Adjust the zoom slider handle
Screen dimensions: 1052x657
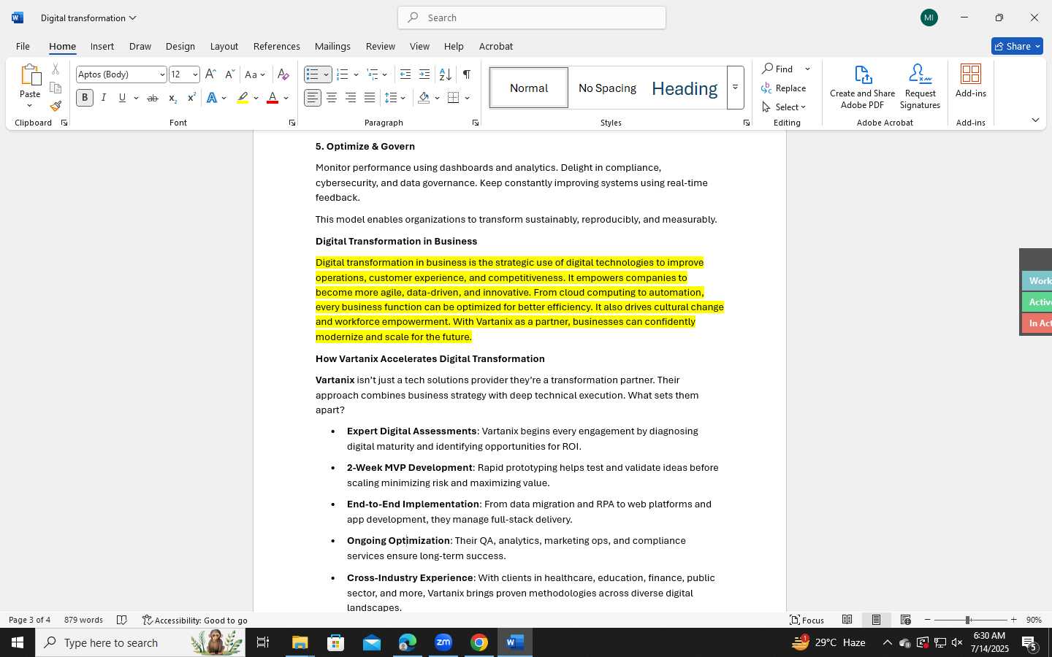(x=967, y=620)
